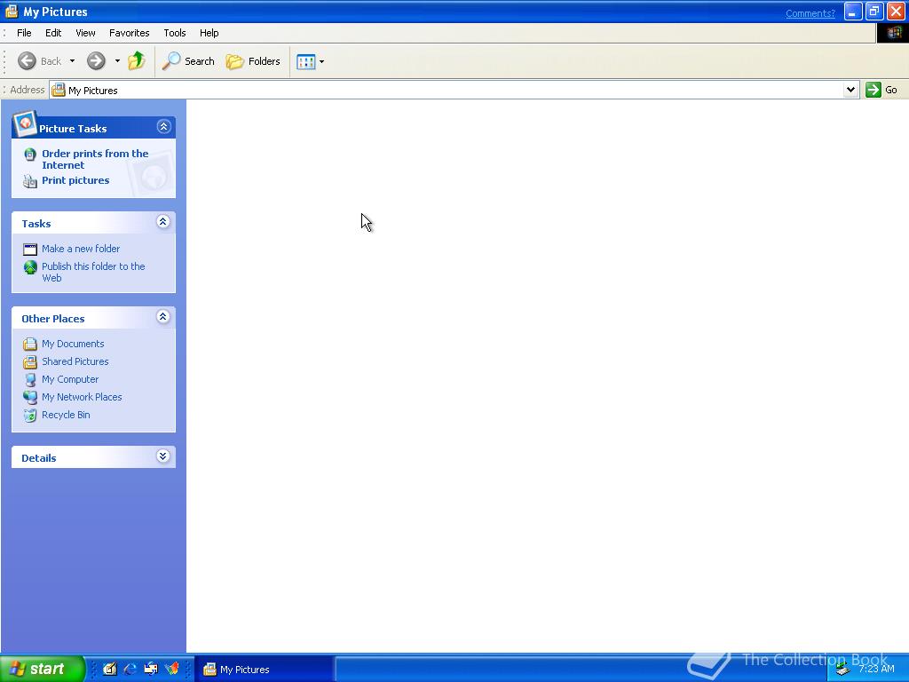Click the first Quick Launch notepad icon
This screenshot has height=682, width=909.
click(x=110, y=670)
